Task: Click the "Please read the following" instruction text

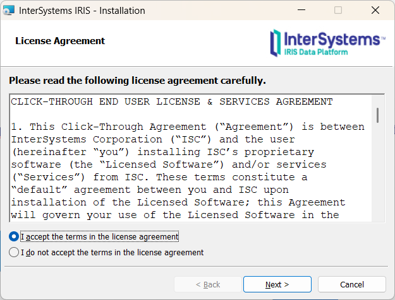Action: click(x=137, y=81)
